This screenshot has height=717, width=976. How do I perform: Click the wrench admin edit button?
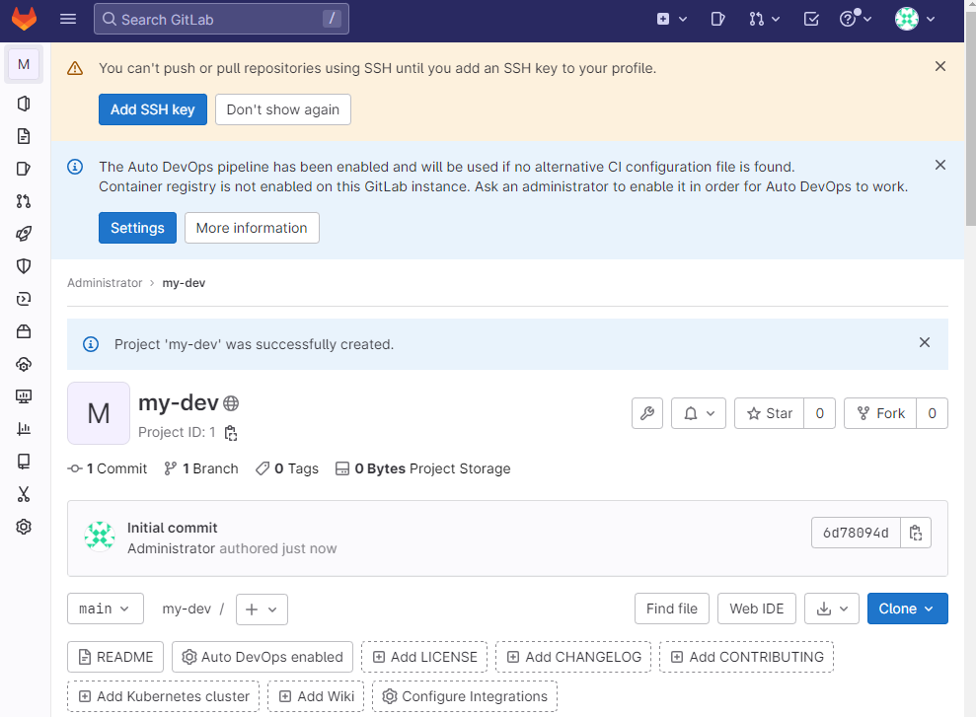pyautogui.click(x=647, y=413)
